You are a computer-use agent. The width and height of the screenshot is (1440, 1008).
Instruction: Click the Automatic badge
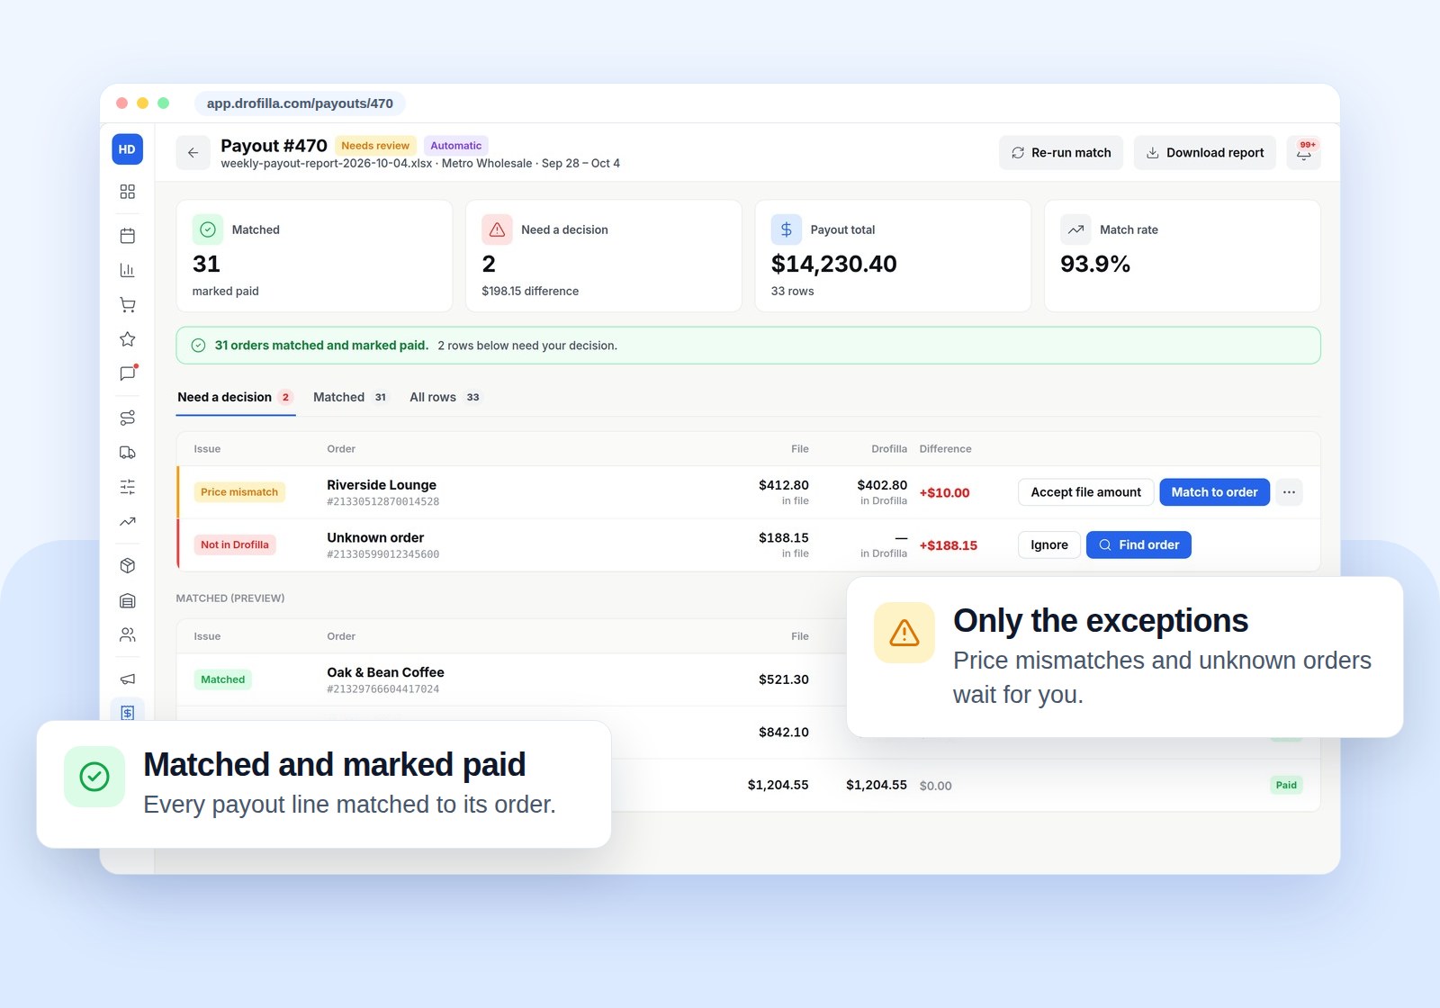(455, 146)
